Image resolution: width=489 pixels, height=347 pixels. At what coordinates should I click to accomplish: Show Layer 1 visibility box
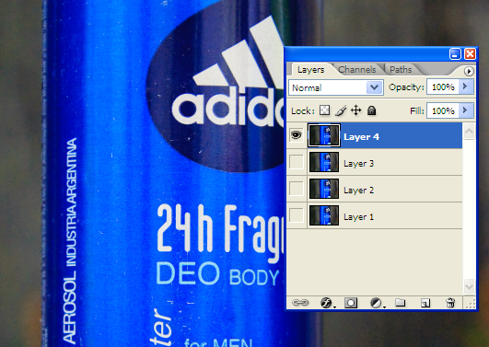[297, 215]
